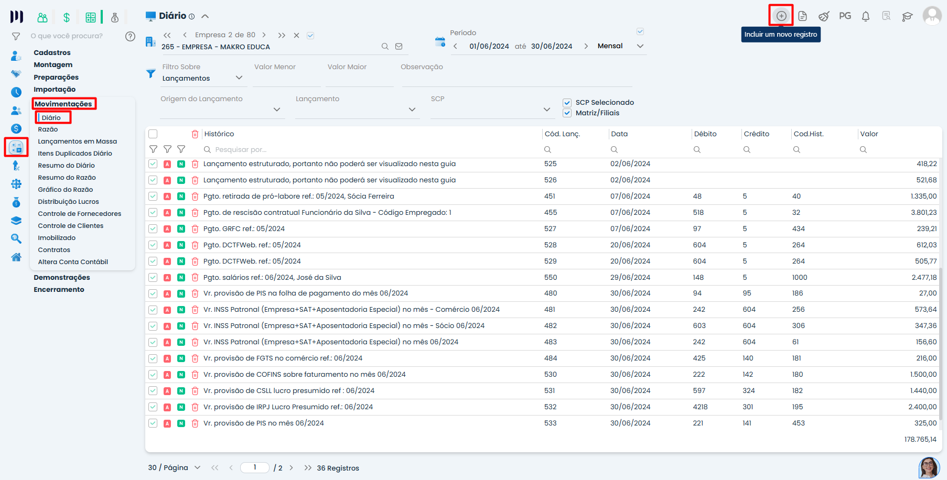Open the Demonstrações section

(x=62, y=278)
